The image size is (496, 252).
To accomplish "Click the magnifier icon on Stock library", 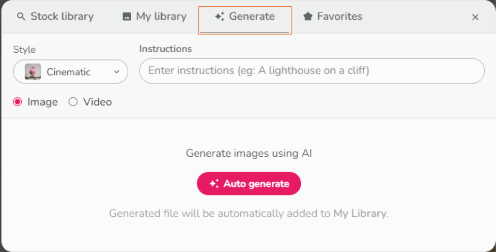I will pos(20,17).
